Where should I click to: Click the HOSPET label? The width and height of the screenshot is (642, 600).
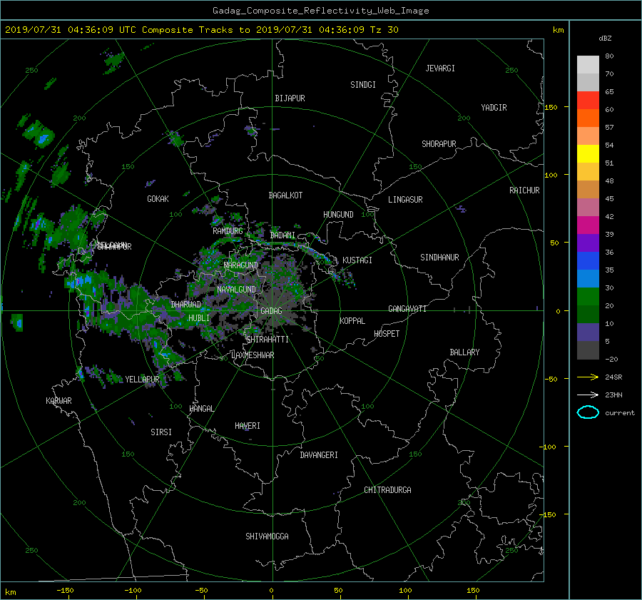coord(387,334)
